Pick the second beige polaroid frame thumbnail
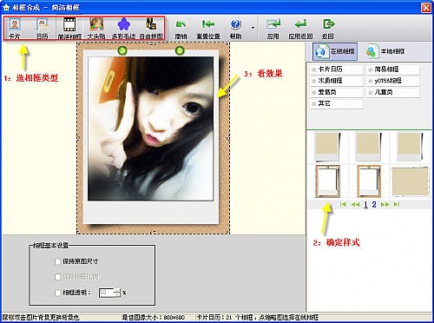 click(369, 146)
